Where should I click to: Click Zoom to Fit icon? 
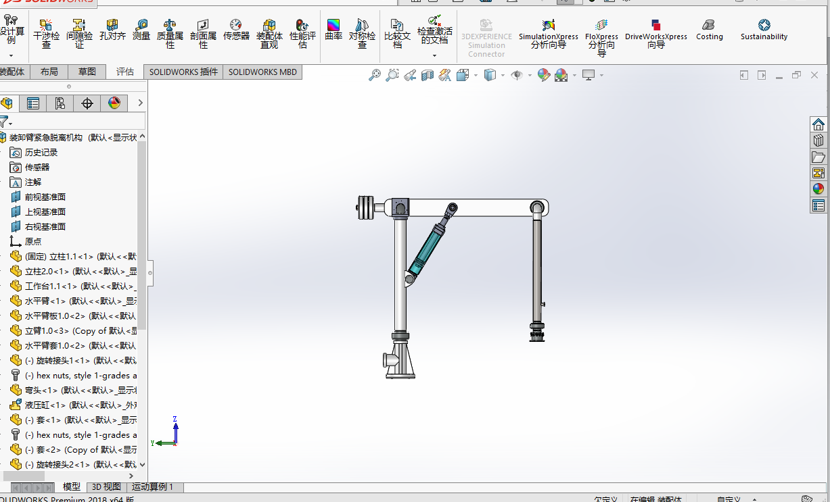tap(374, 75)
